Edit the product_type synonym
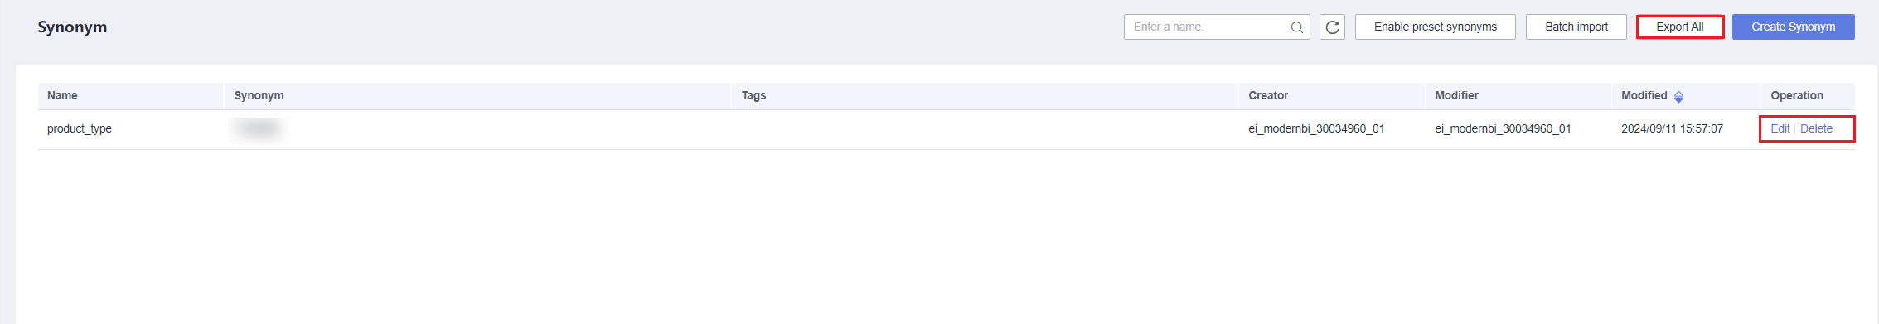Image resolution: width=1879 pixels, height=324 pixels. click(1780, 128)
